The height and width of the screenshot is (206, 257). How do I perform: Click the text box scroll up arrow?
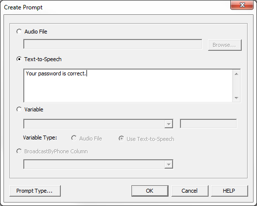tap(236, 74)
